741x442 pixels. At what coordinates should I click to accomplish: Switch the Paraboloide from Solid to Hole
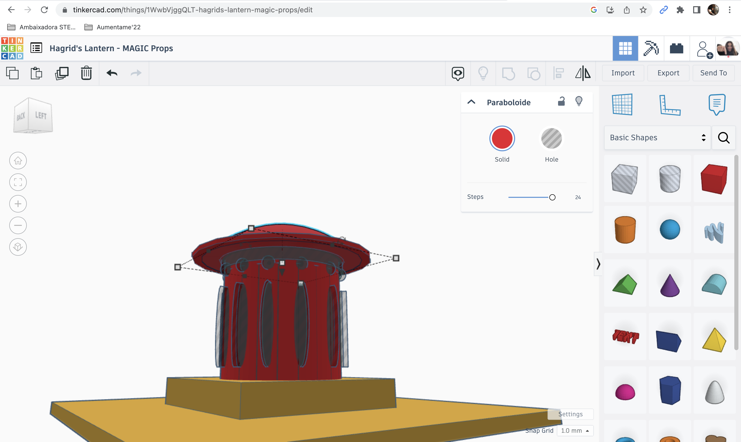551,138
